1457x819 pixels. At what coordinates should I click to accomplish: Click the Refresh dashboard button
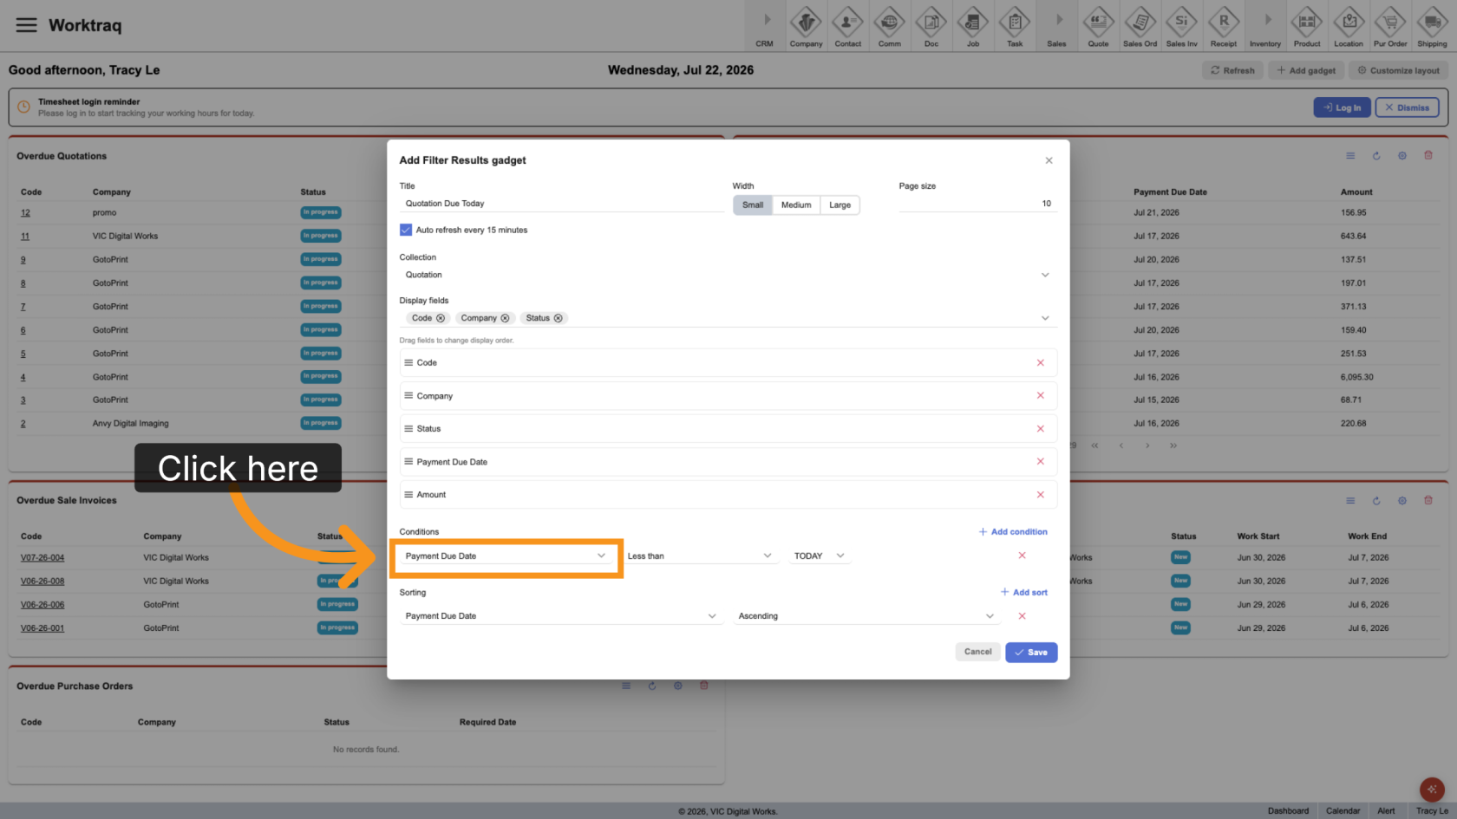coord(1232,70)
